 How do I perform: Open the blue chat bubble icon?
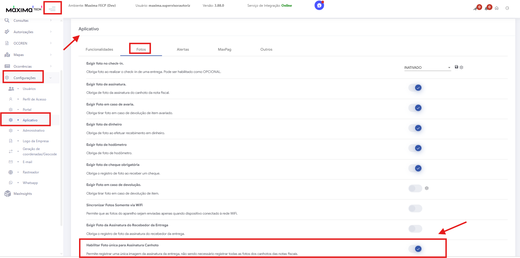point(319,5)
